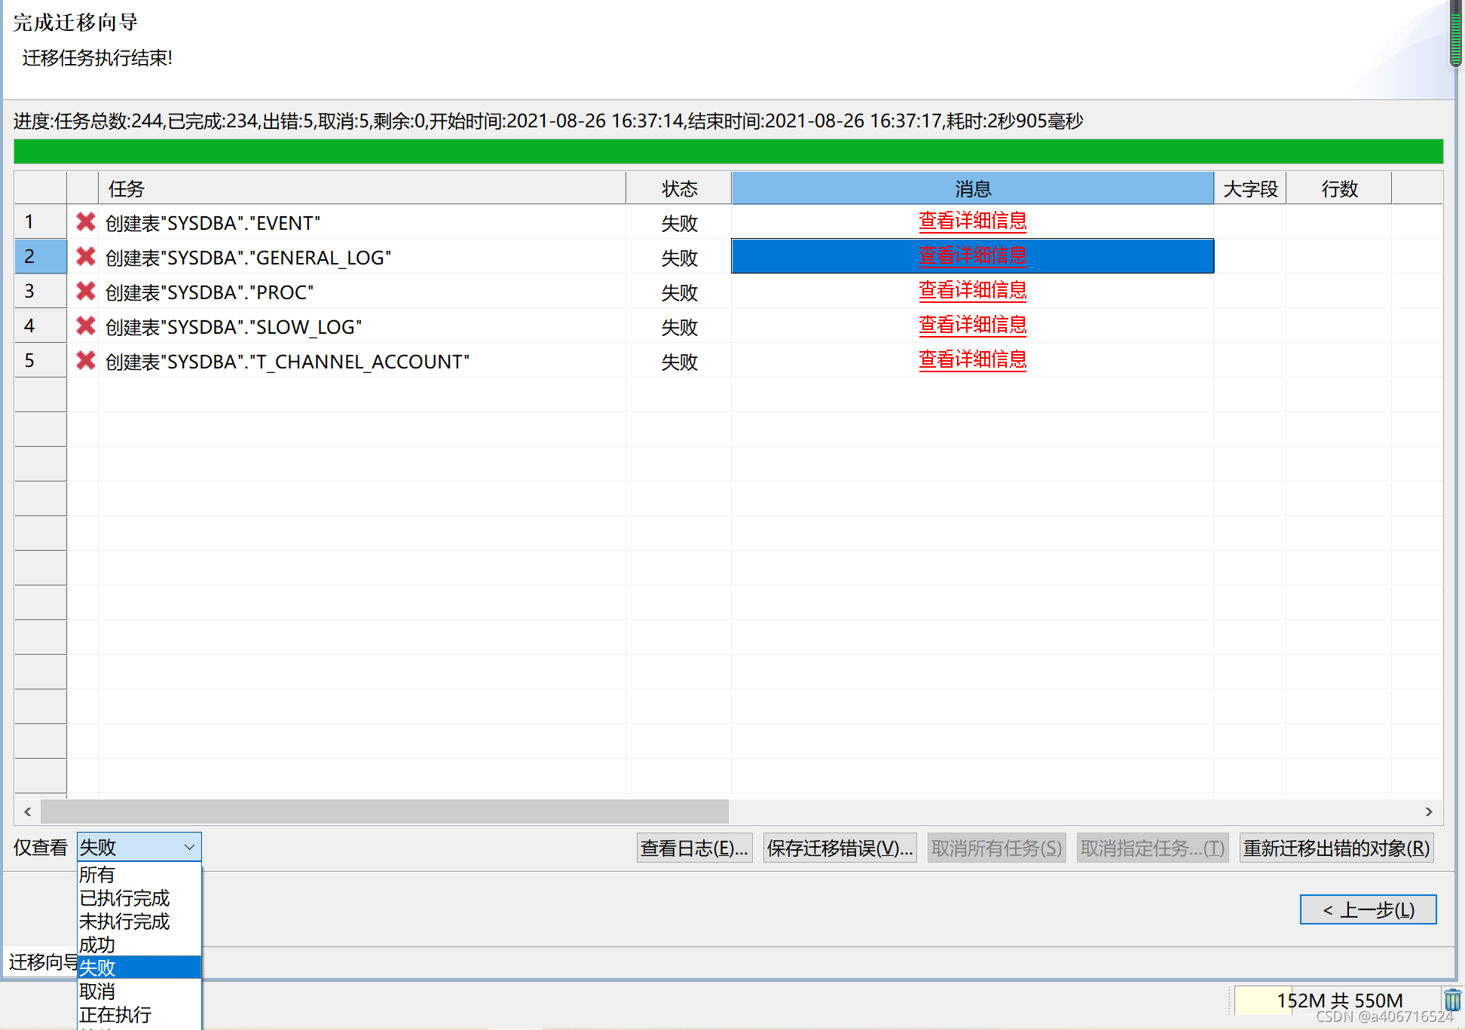Select row header number 5
This screenshot has width=1465, height=1030.
point(41,360)
